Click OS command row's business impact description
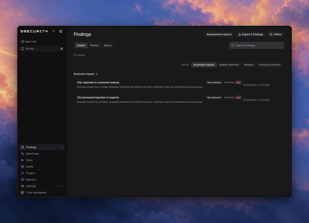Viewport: 309px width, 223px height. 140,102
